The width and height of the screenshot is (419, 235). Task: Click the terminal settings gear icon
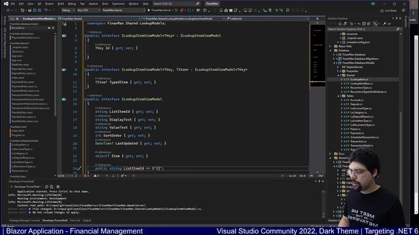pos(58,187)
